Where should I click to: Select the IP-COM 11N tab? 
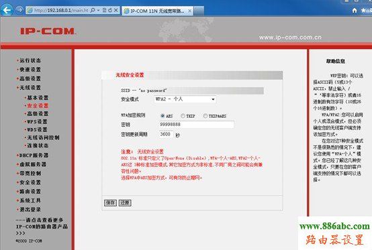coord(157,11)
